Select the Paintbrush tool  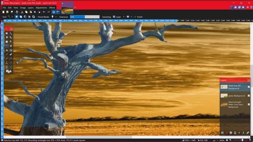(x=7, y=54)
